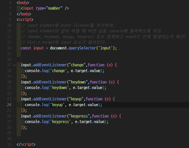Click the function keyword on line 20

point(98,82)
